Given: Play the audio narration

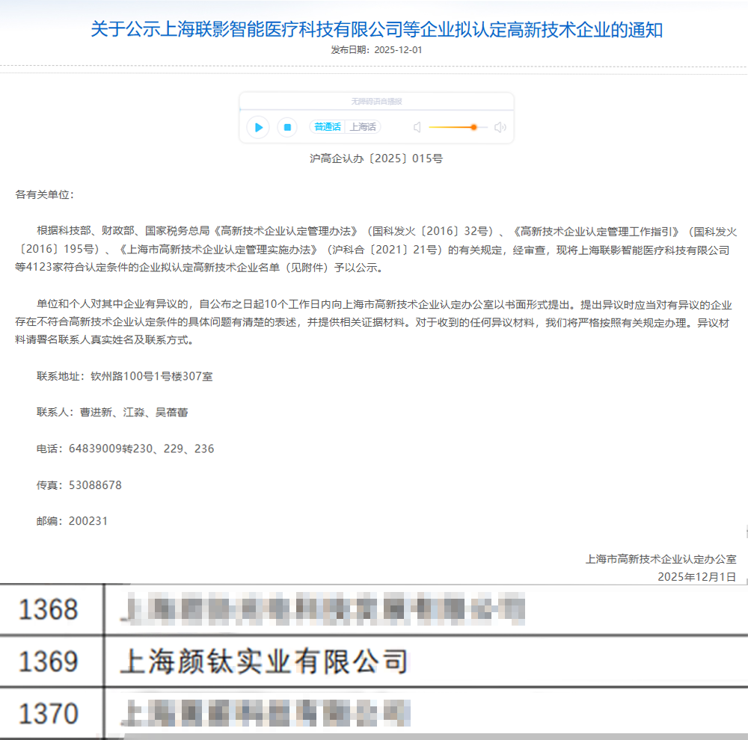Looking at the screenshot, I should pos(258,127).
